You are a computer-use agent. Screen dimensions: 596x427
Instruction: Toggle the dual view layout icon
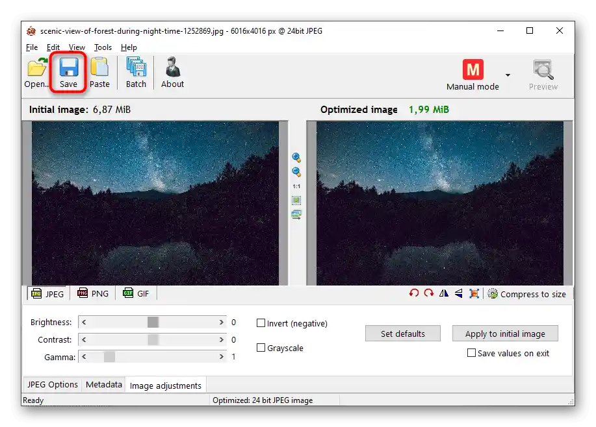(x=296, y=215)
